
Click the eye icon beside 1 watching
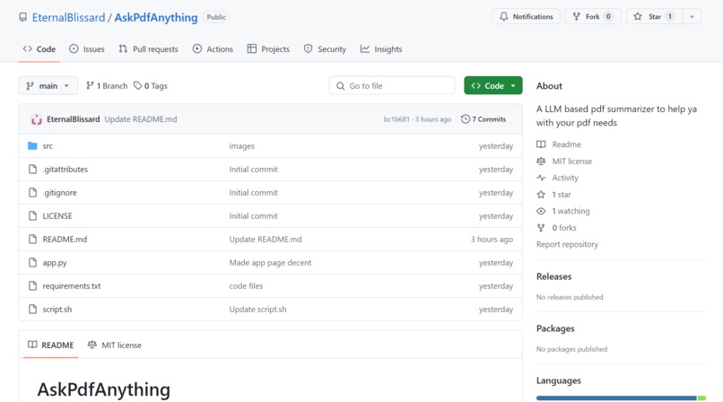pos(541,211)
